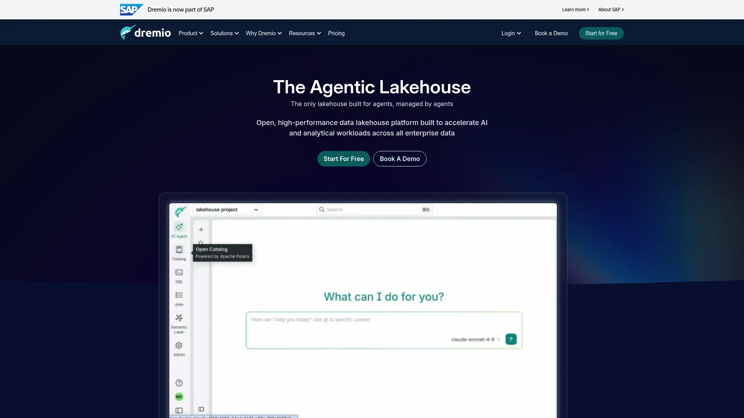Click the Start for Free navbar button
This screenshot has width=744, height=418.
(x=601, y=33)
